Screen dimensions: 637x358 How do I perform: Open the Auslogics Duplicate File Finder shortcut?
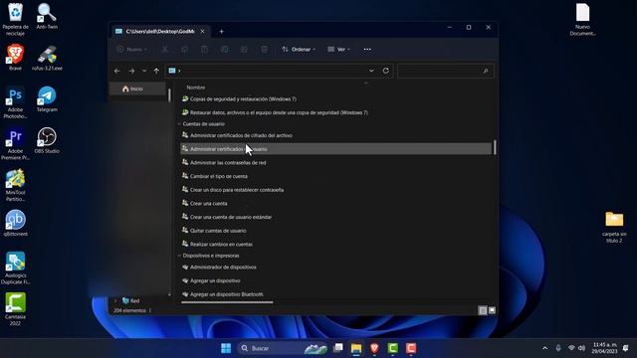click(x=16, y=268)
